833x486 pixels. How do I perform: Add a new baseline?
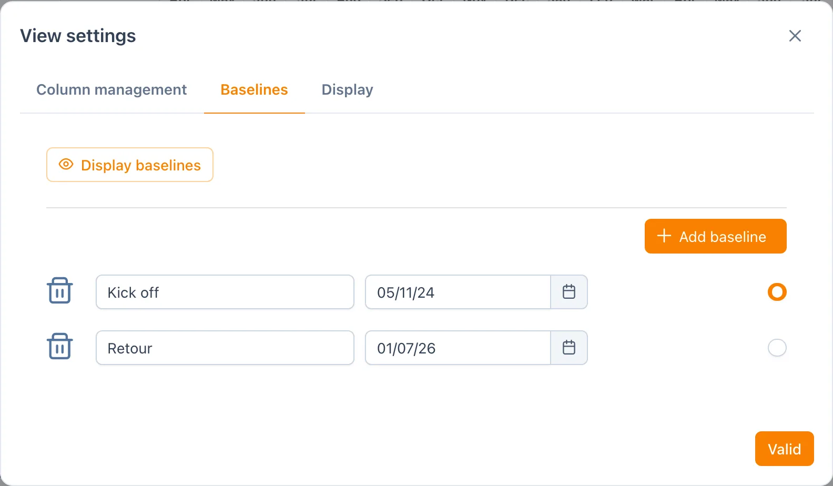[x=716, y=236]
